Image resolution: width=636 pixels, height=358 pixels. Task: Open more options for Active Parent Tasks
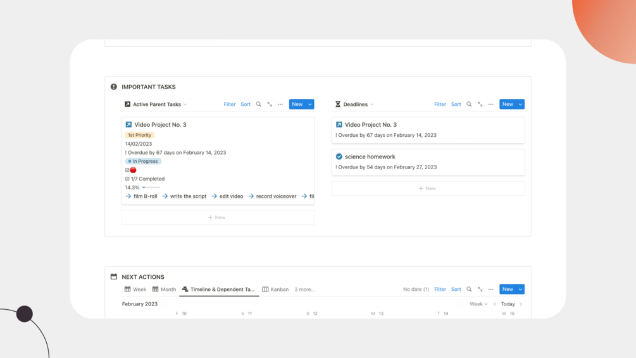(280, 105)
